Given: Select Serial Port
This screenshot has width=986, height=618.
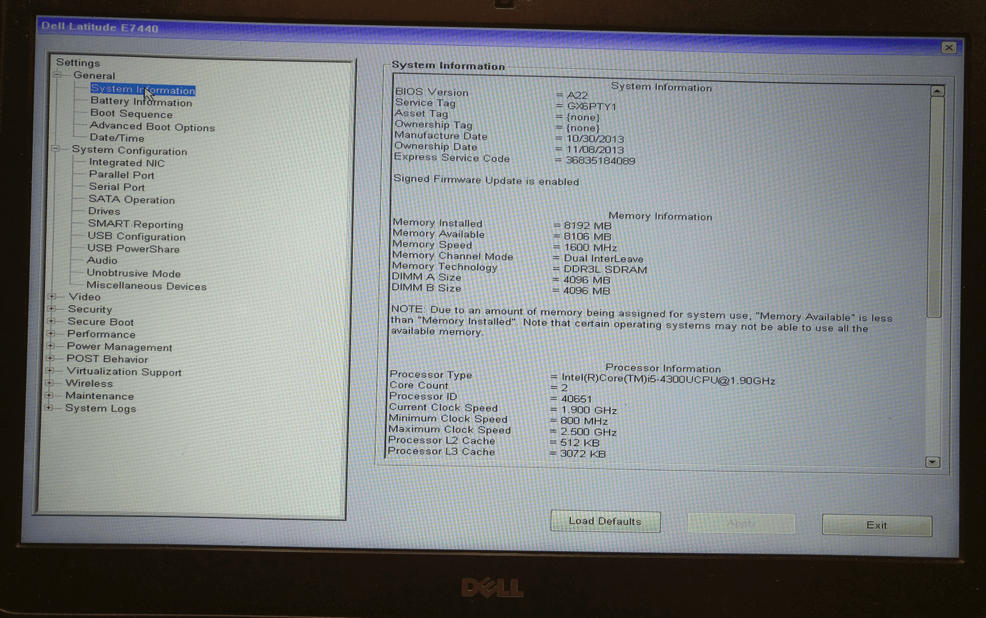Looking at the screenshot, I should click(117, 187).
